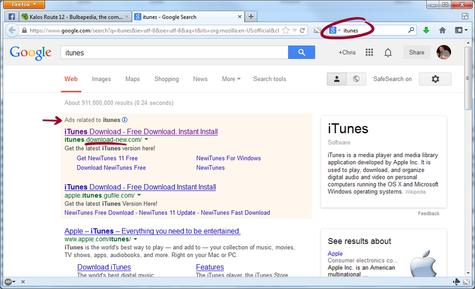Click the padlock site identity icon
Image resolution: width=475 pixels, height=289 pixels.
coord(24,31)
